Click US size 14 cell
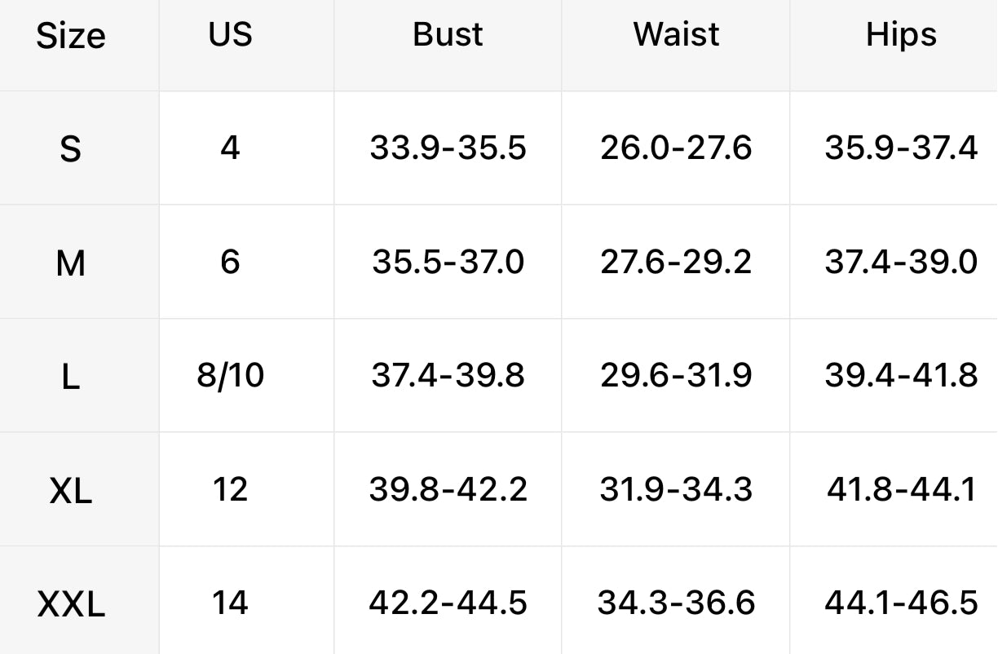The width and height of the screenshot is (998, 654). click(x=230, y=603)
